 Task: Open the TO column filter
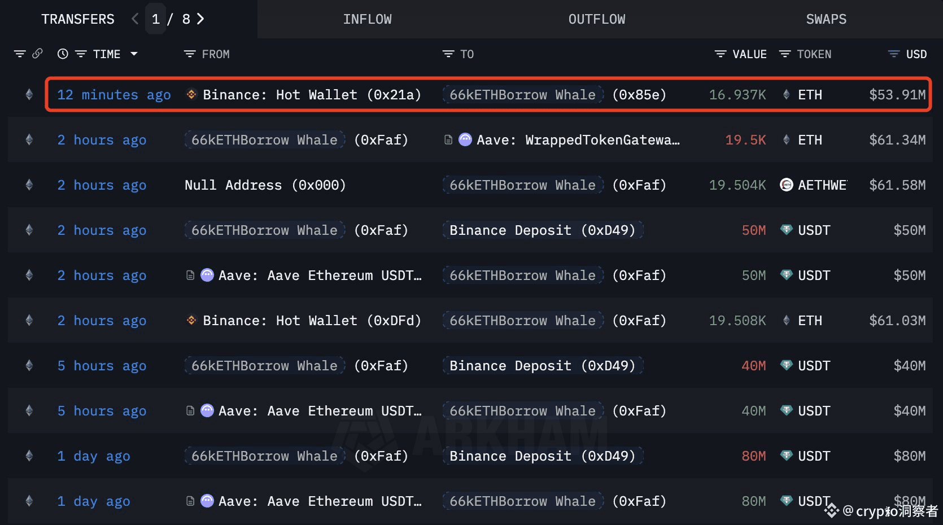pyautogui.click(x=448, y=54)
